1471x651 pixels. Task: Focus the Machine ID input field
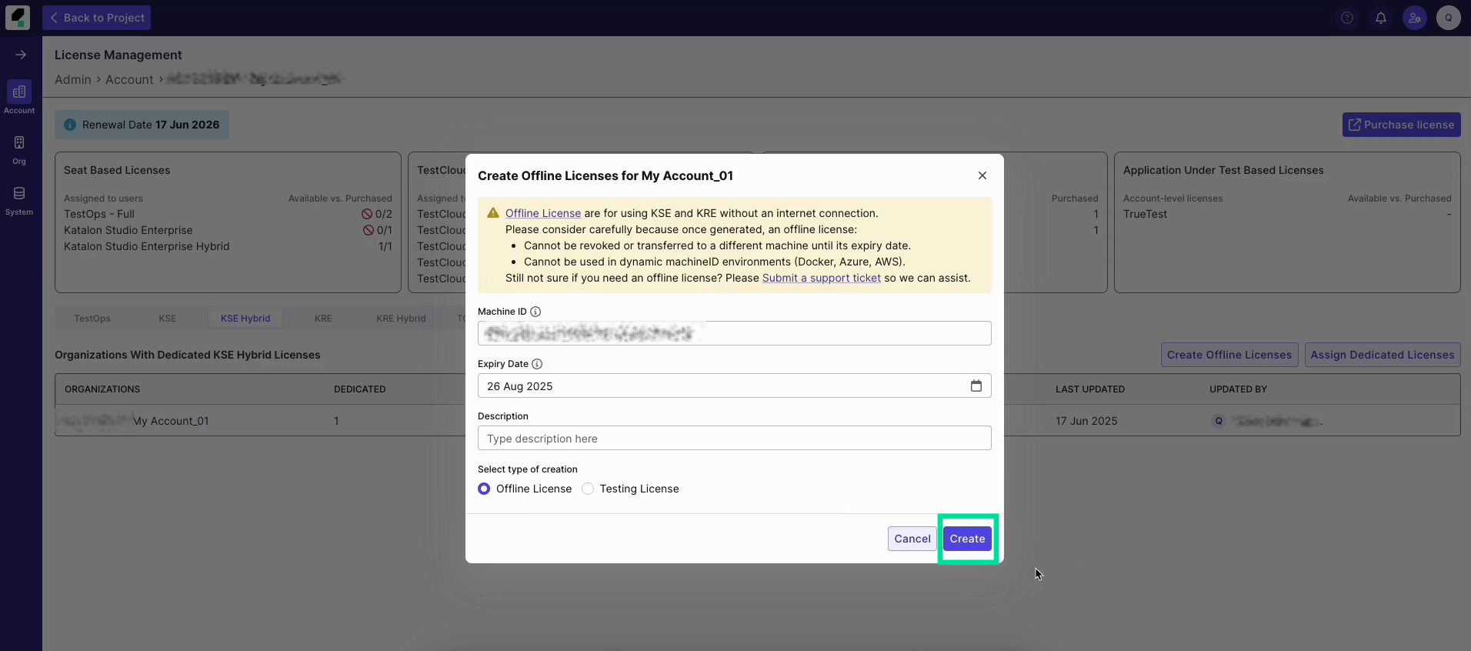tap(735, 333)
